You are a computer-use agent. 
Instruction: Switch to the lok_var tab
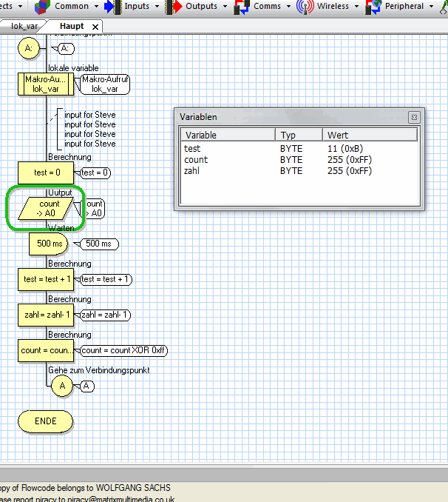(x=23, y=26)
